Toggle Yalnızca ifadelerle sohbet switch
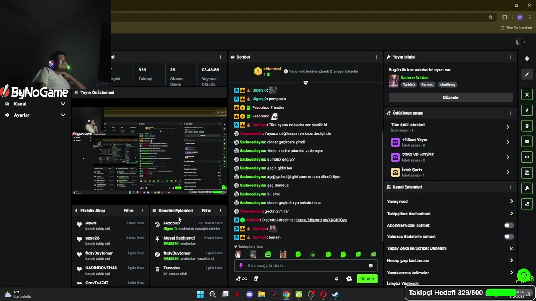 [x=509, y=237]
